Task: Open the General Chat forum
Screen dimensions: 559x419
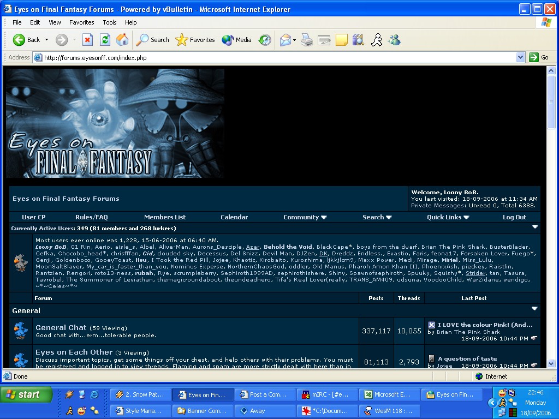Action: tap(61, 327)
